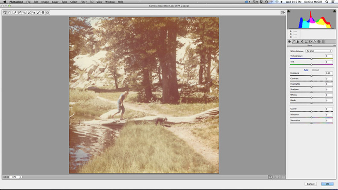The height and width of the screenshot is (190, 338).
Task: Select the Color Sampler tool
Action: pos(19,12)
